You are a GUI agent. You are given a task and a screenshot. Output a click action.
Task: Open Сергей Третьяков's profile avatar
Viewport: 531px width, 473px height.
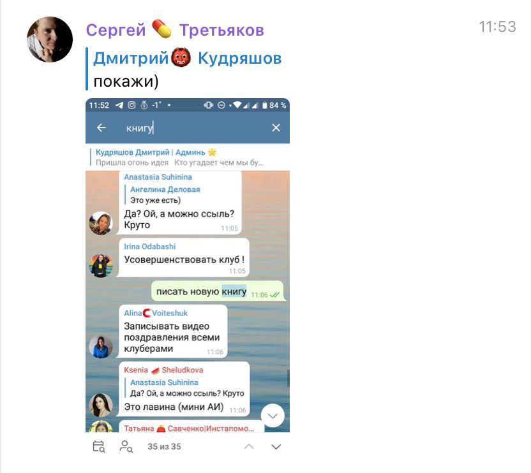[50, 40]
